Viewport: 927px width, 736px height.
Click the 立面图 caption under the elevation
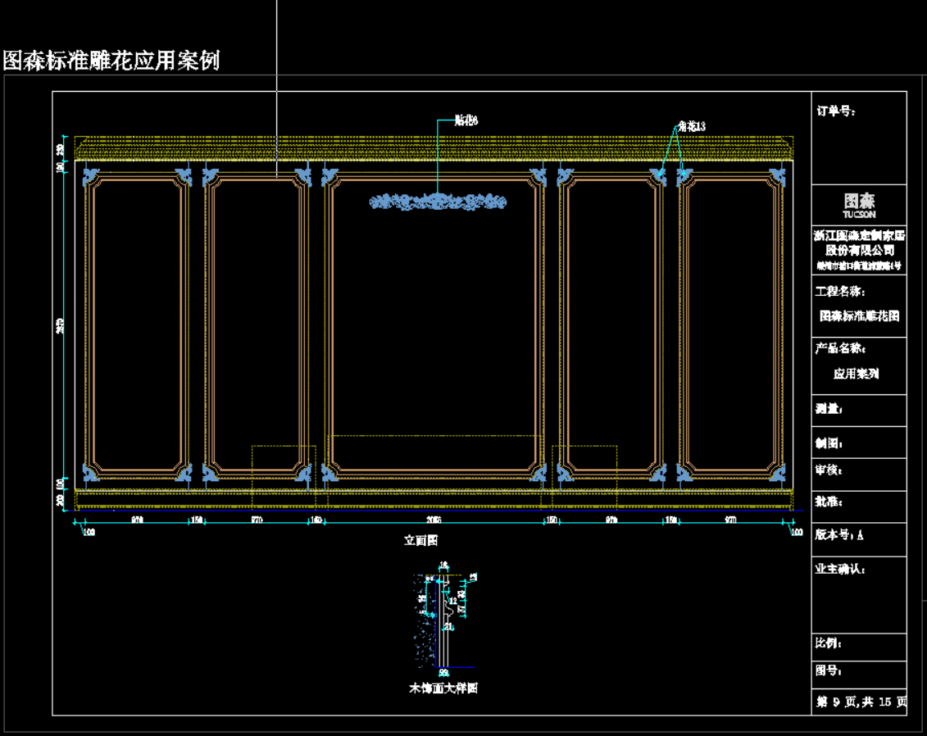tap(420, 541)
